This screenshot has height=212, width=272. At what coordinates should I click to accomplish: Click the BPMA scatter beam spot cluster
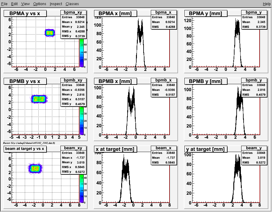[x=50, y=33]
